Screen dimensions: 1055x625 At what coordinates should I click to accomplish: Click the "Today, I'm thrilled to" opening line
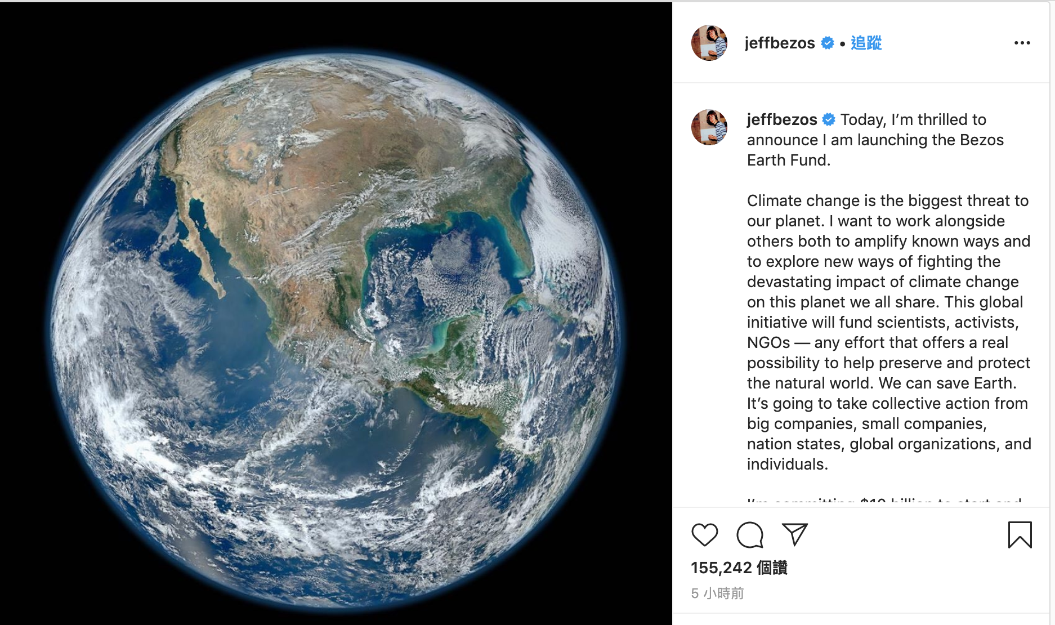913,119
